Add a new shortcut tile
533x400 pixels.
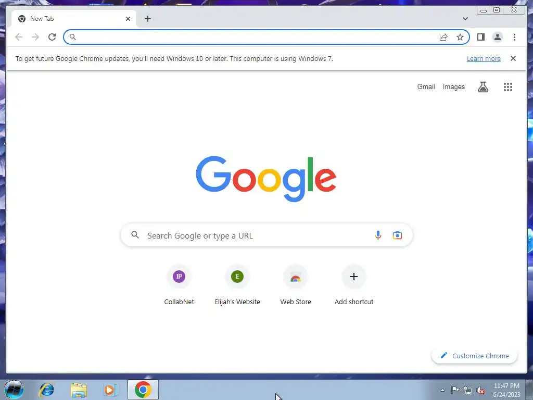(354, 285)
